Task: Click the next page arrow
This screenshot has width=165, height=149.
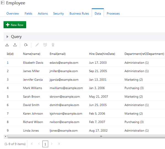Action: click(52, 144)
